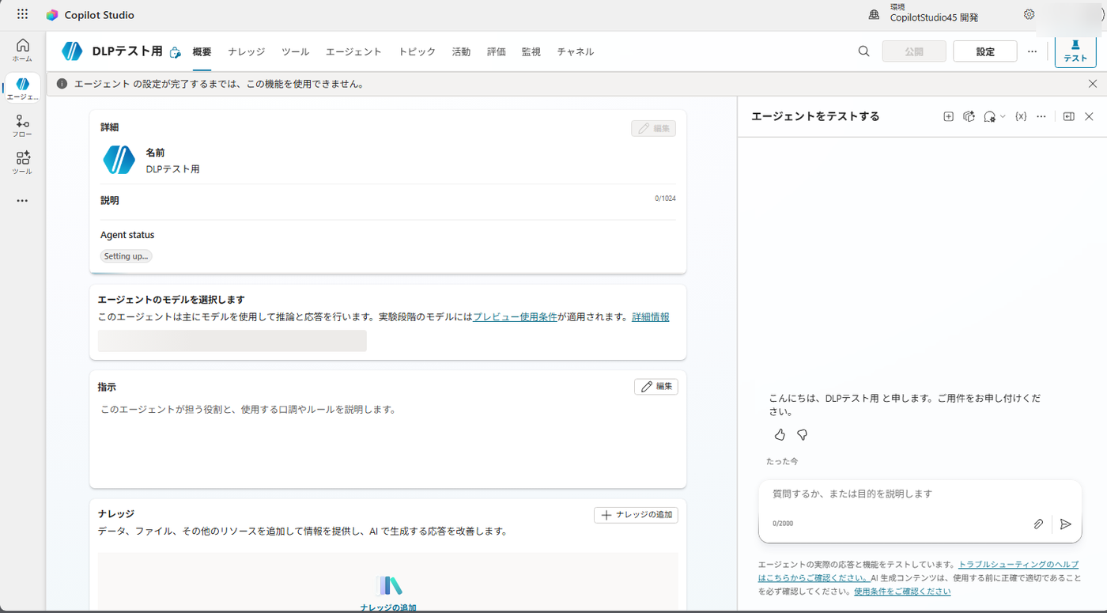Switch to the 概要 tab
The width and height of the screenshot is (1107, 613).
(202, 51)
